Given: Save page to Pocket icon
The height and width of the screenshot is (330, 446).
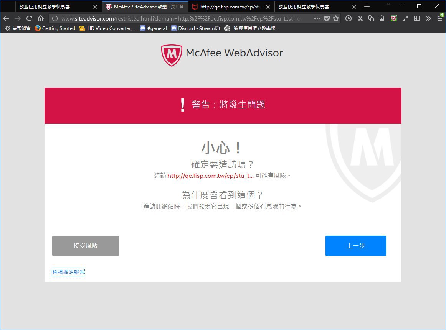Looking at the screenshot, I should pos(326,18).
